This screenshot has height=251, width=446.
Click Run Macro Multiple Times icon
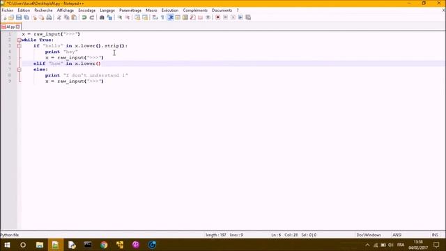240,17
